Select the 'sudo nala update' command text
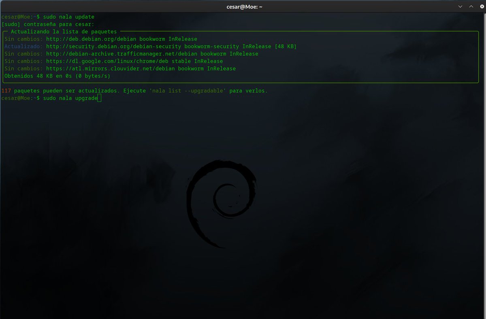 point(68,17)
